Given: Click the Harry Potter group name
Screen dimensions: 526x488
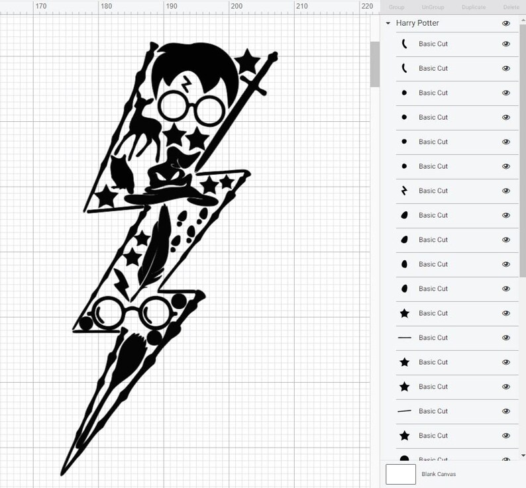Looking at the screenshot, I should (x=417, y=23).
